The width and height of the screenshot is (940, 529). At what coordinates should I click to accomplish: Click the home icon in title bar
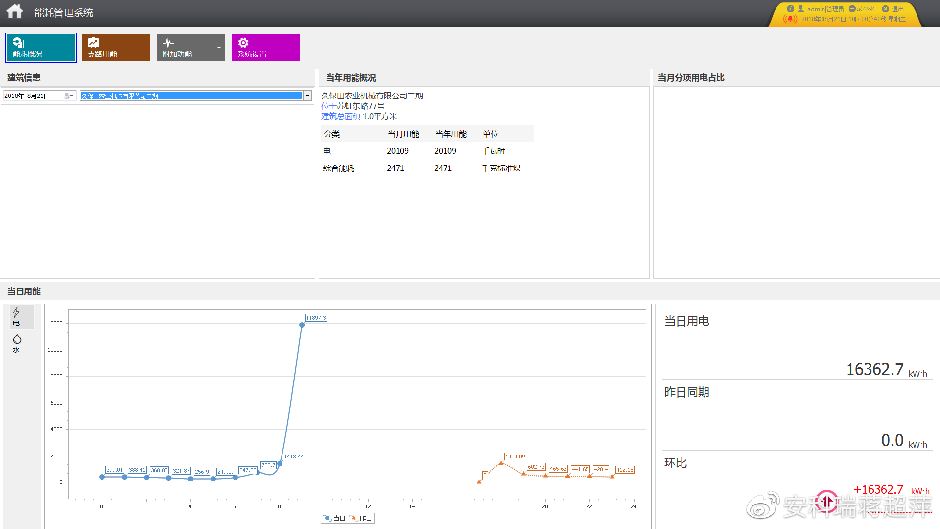pyautogui.click(x=15, y=11)
